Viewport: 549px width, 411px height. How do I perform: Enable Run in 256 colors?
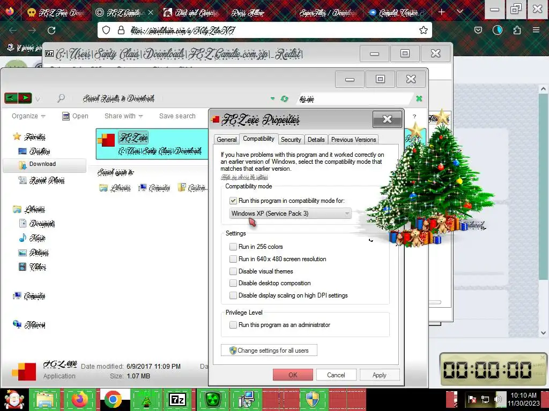(x=233, y=247)
